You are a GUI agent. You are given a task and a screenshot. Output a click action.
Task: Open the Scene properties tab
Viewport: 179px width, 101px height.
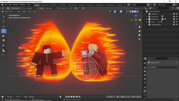145,79
